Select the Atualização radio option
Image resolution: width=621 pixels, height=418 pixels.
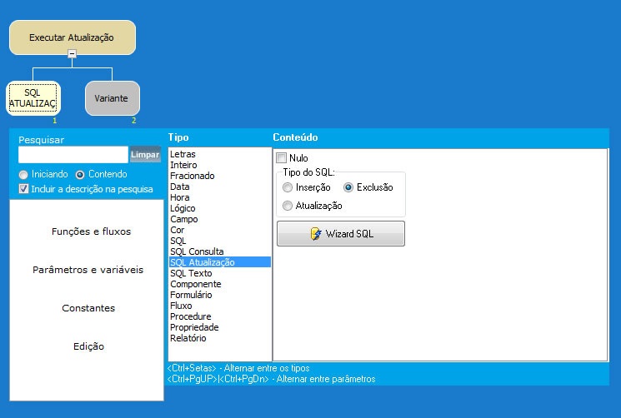point(288,206)
